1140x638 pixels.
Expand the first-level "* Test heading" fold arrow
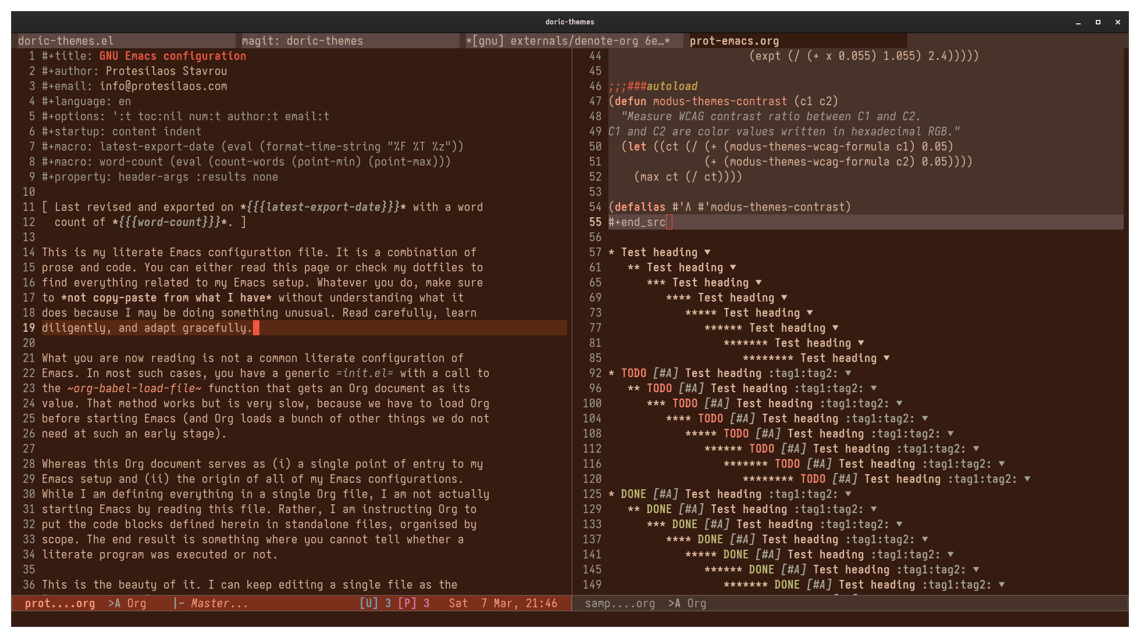(x=707, y=252)
